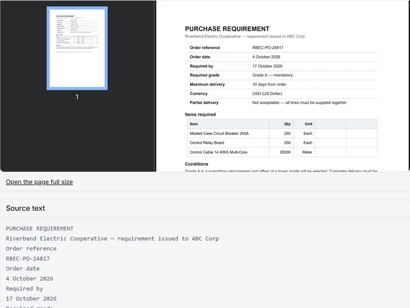
Task: Click the 'Conditions' heading
Action: pos(197,164)
